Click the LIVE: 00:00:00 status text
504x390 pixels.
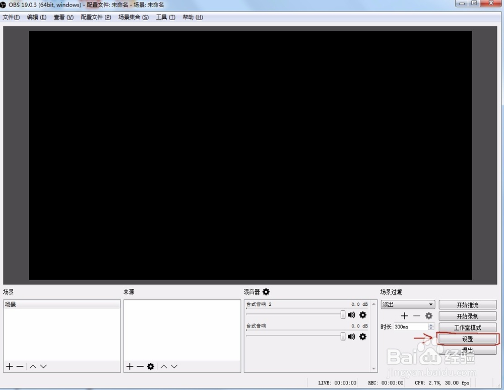point(337,382)
